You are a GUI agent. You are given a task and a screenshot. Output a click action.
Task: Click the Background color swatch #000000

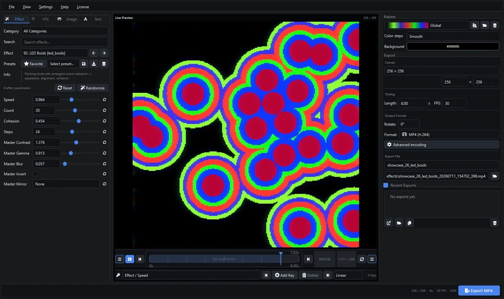coord(453,47)
